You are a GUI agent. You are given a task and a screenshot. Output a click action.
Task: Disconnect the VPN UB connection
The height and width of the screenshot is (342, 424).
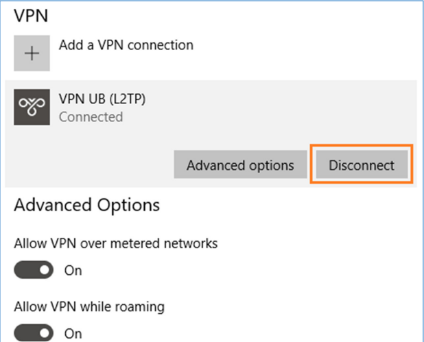(362, 164)
